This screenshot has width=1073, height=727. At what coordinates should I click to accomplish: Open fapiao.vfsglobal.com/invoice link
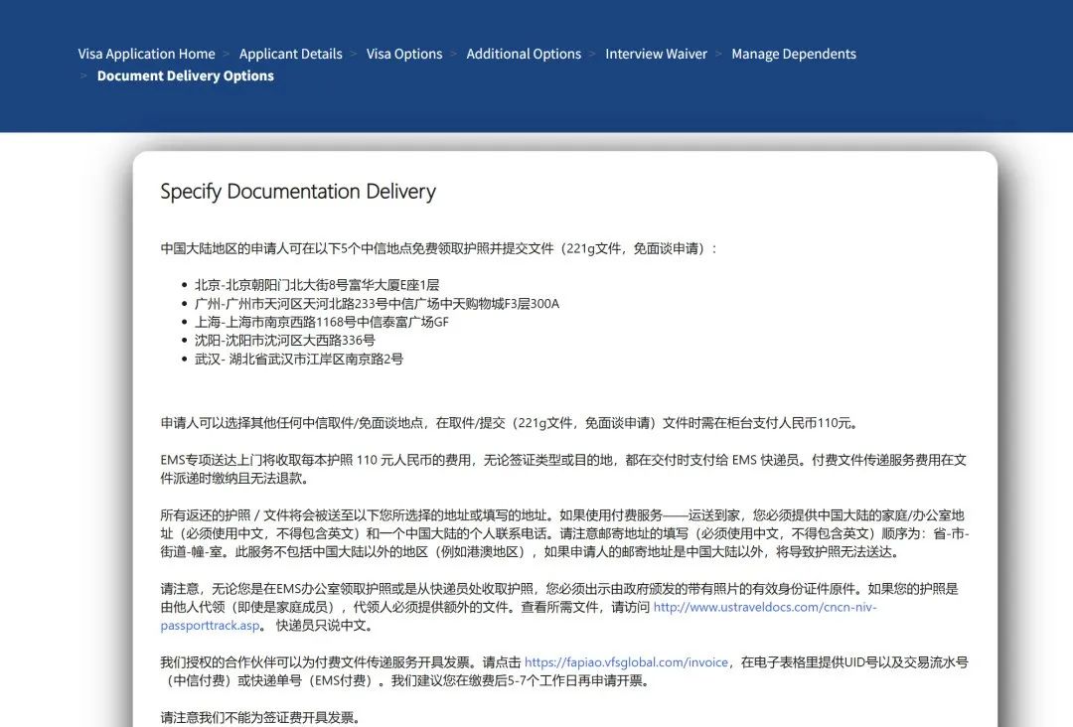(x=626, y=662)
